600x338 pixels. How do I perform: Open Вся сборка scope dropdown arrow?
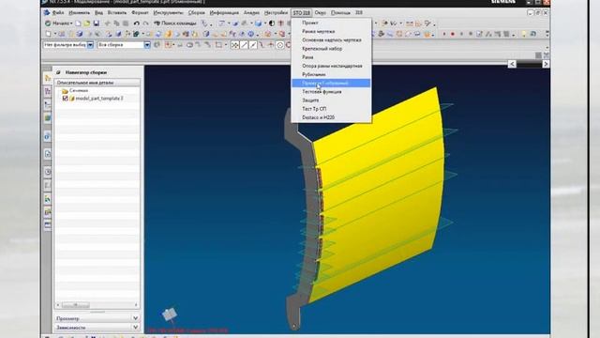147,45
